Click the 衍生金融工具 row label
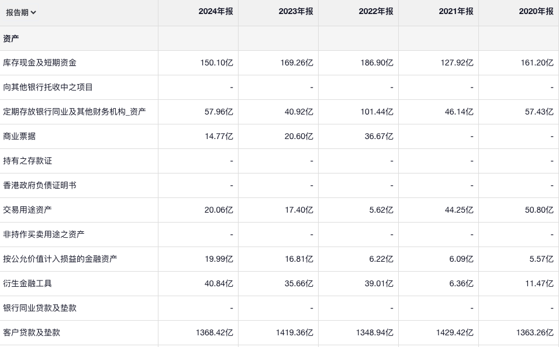The width and height of the screenshot is (559, 347). (27, 283)
